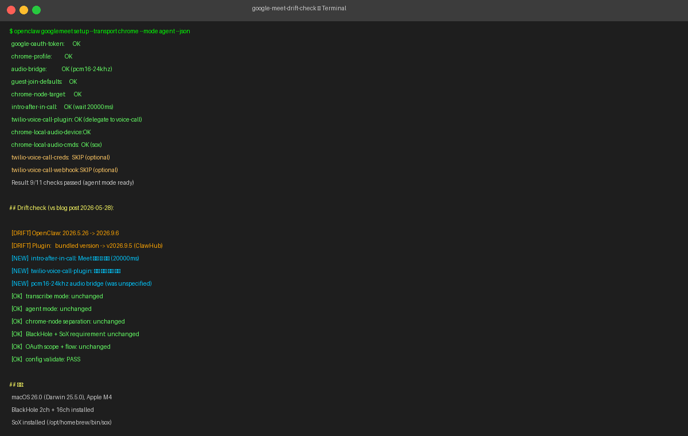Click the 'delegate to voice-call' plugin line

click(76, 119)
